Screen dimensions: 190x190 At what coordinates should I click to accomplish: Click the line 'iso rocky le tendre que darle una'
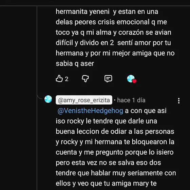(107, 121)
